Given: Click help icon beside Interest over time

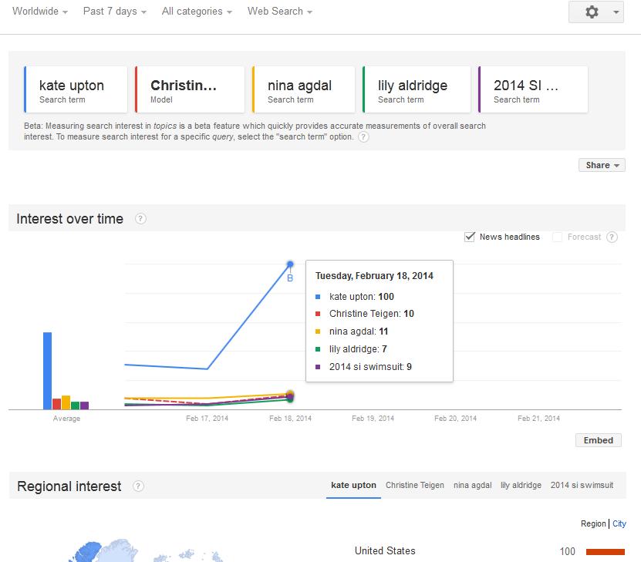Looking at the screenshot, I should (x=140, y=219).
